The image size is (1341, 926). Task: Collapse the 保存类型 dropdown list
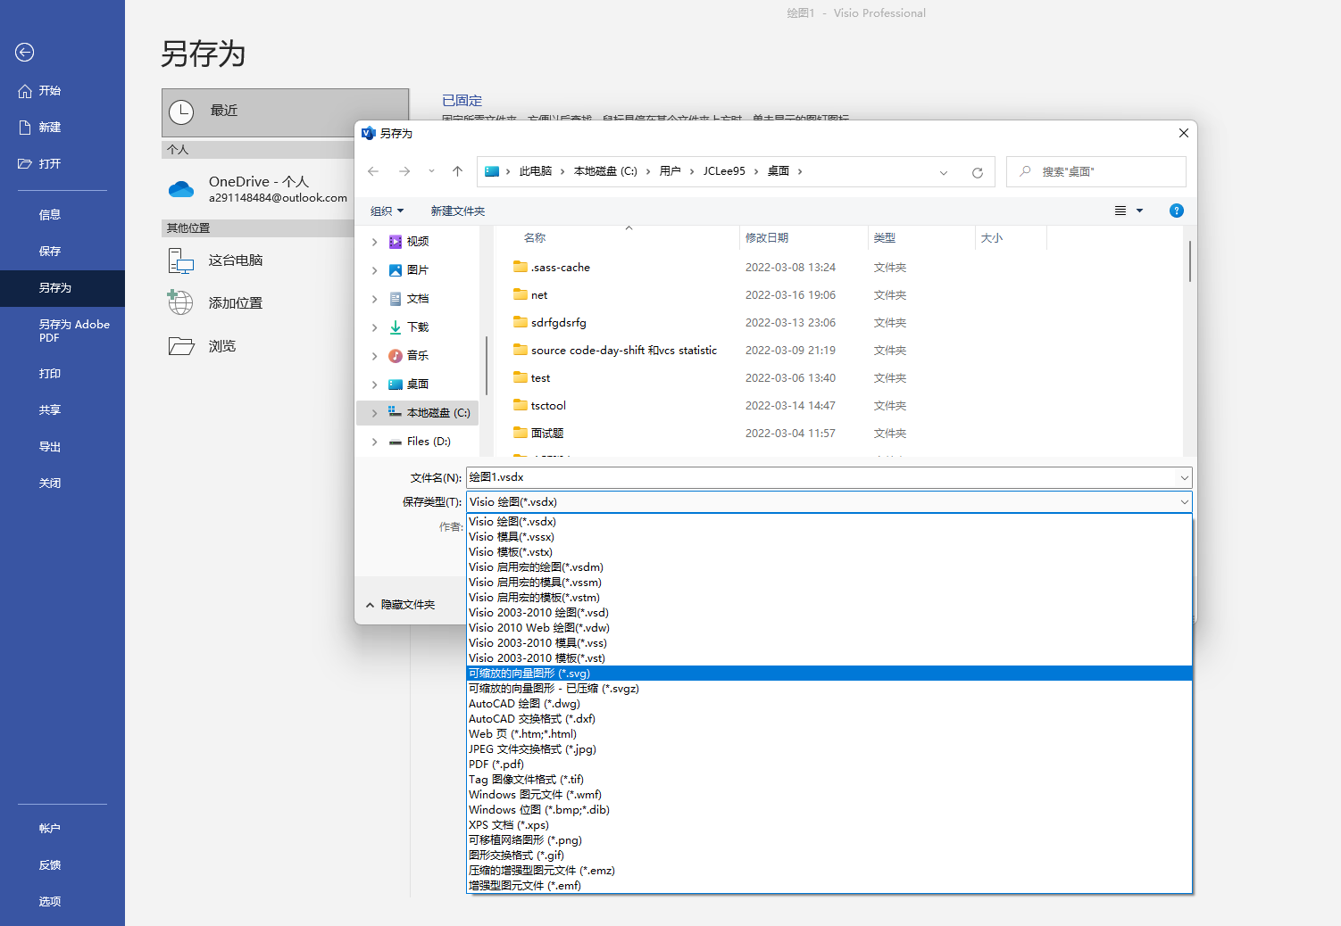click(x=1185, y=502)
